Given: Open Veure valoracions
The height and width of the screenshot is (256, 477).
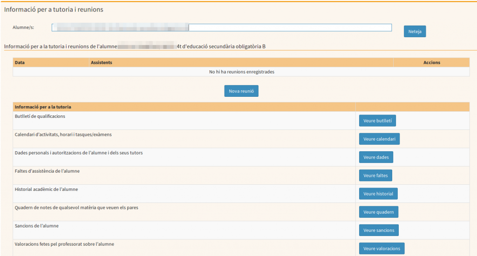Looking at the screenshot, I should [x=382, y=249].
